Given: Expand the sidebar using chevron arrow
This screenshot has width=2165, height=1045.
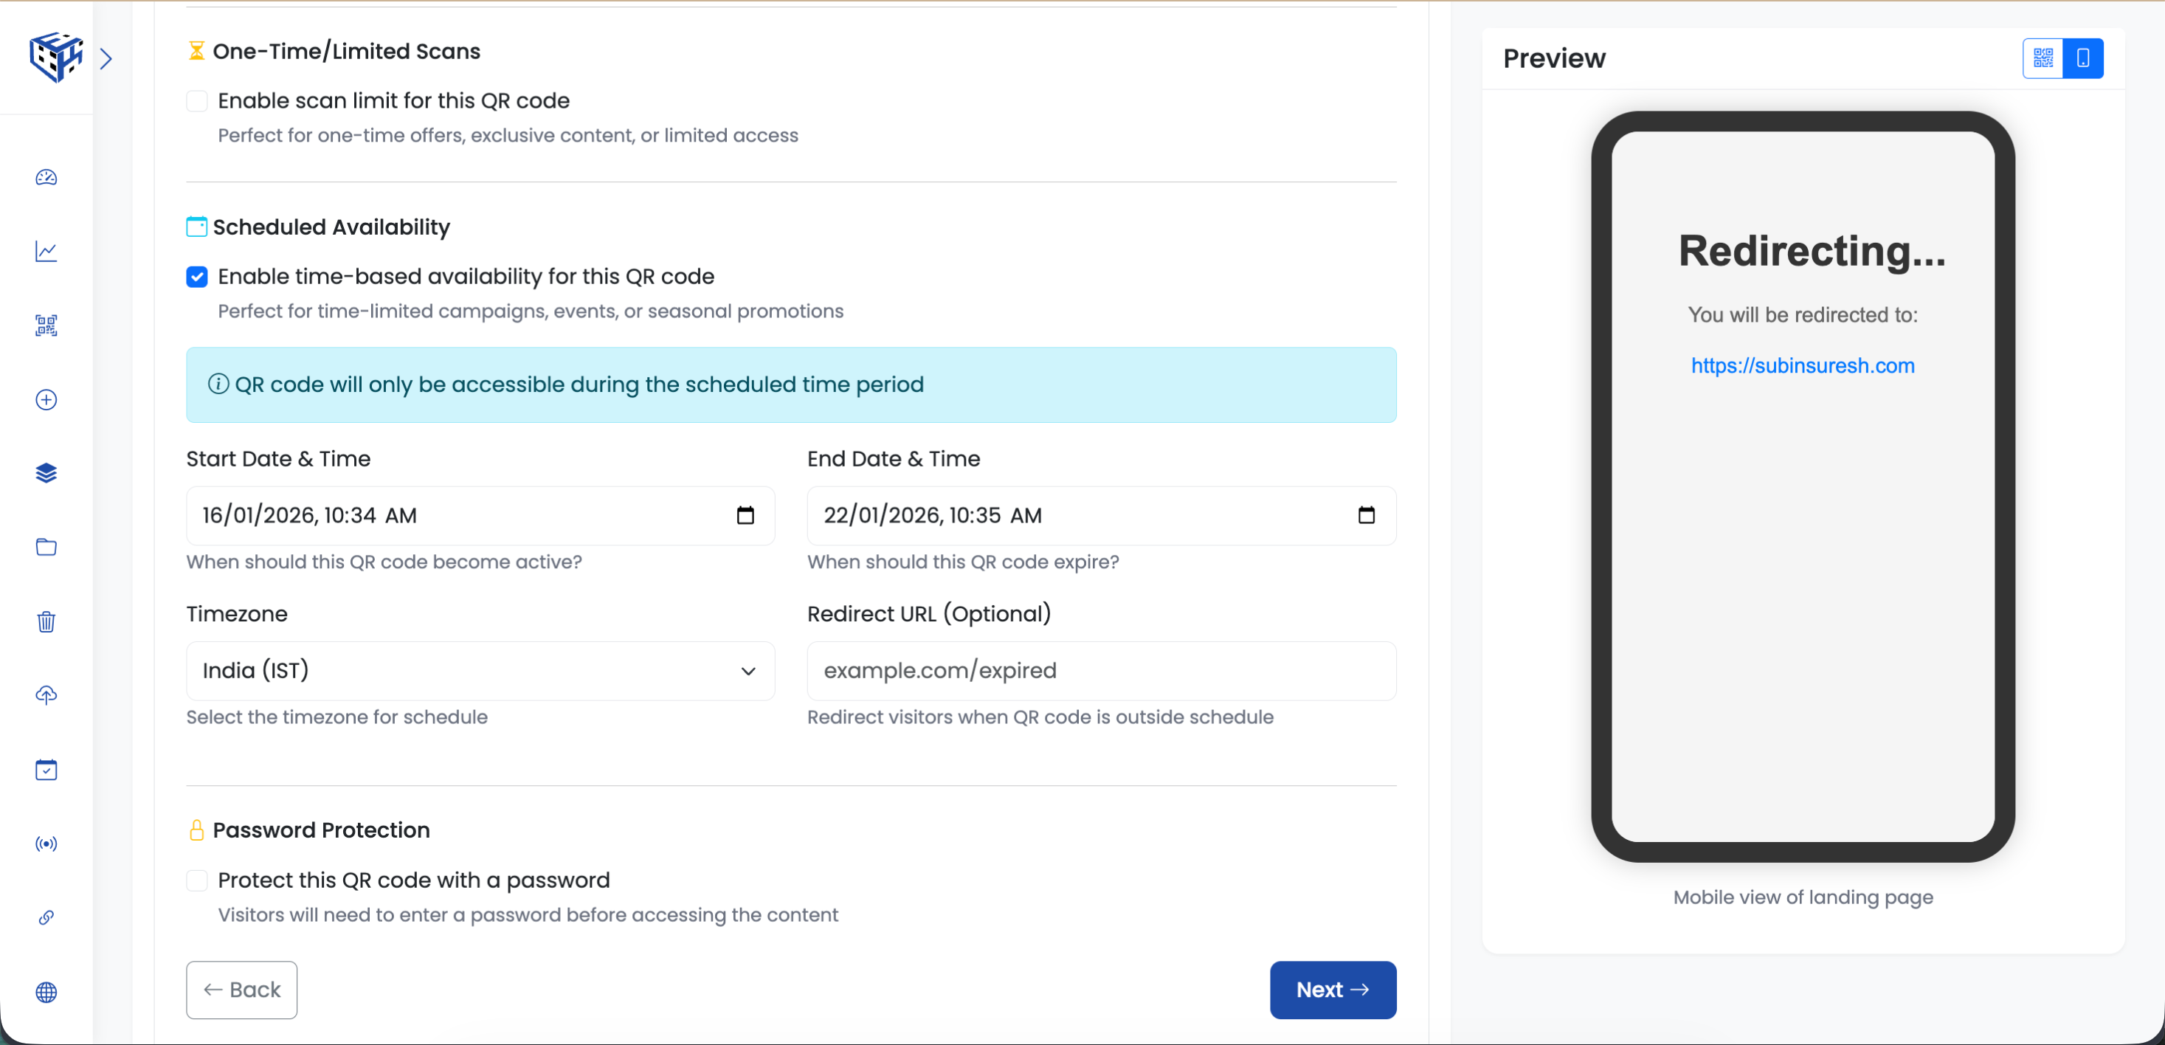Looking at the screenshot, I should coord(106,59).
